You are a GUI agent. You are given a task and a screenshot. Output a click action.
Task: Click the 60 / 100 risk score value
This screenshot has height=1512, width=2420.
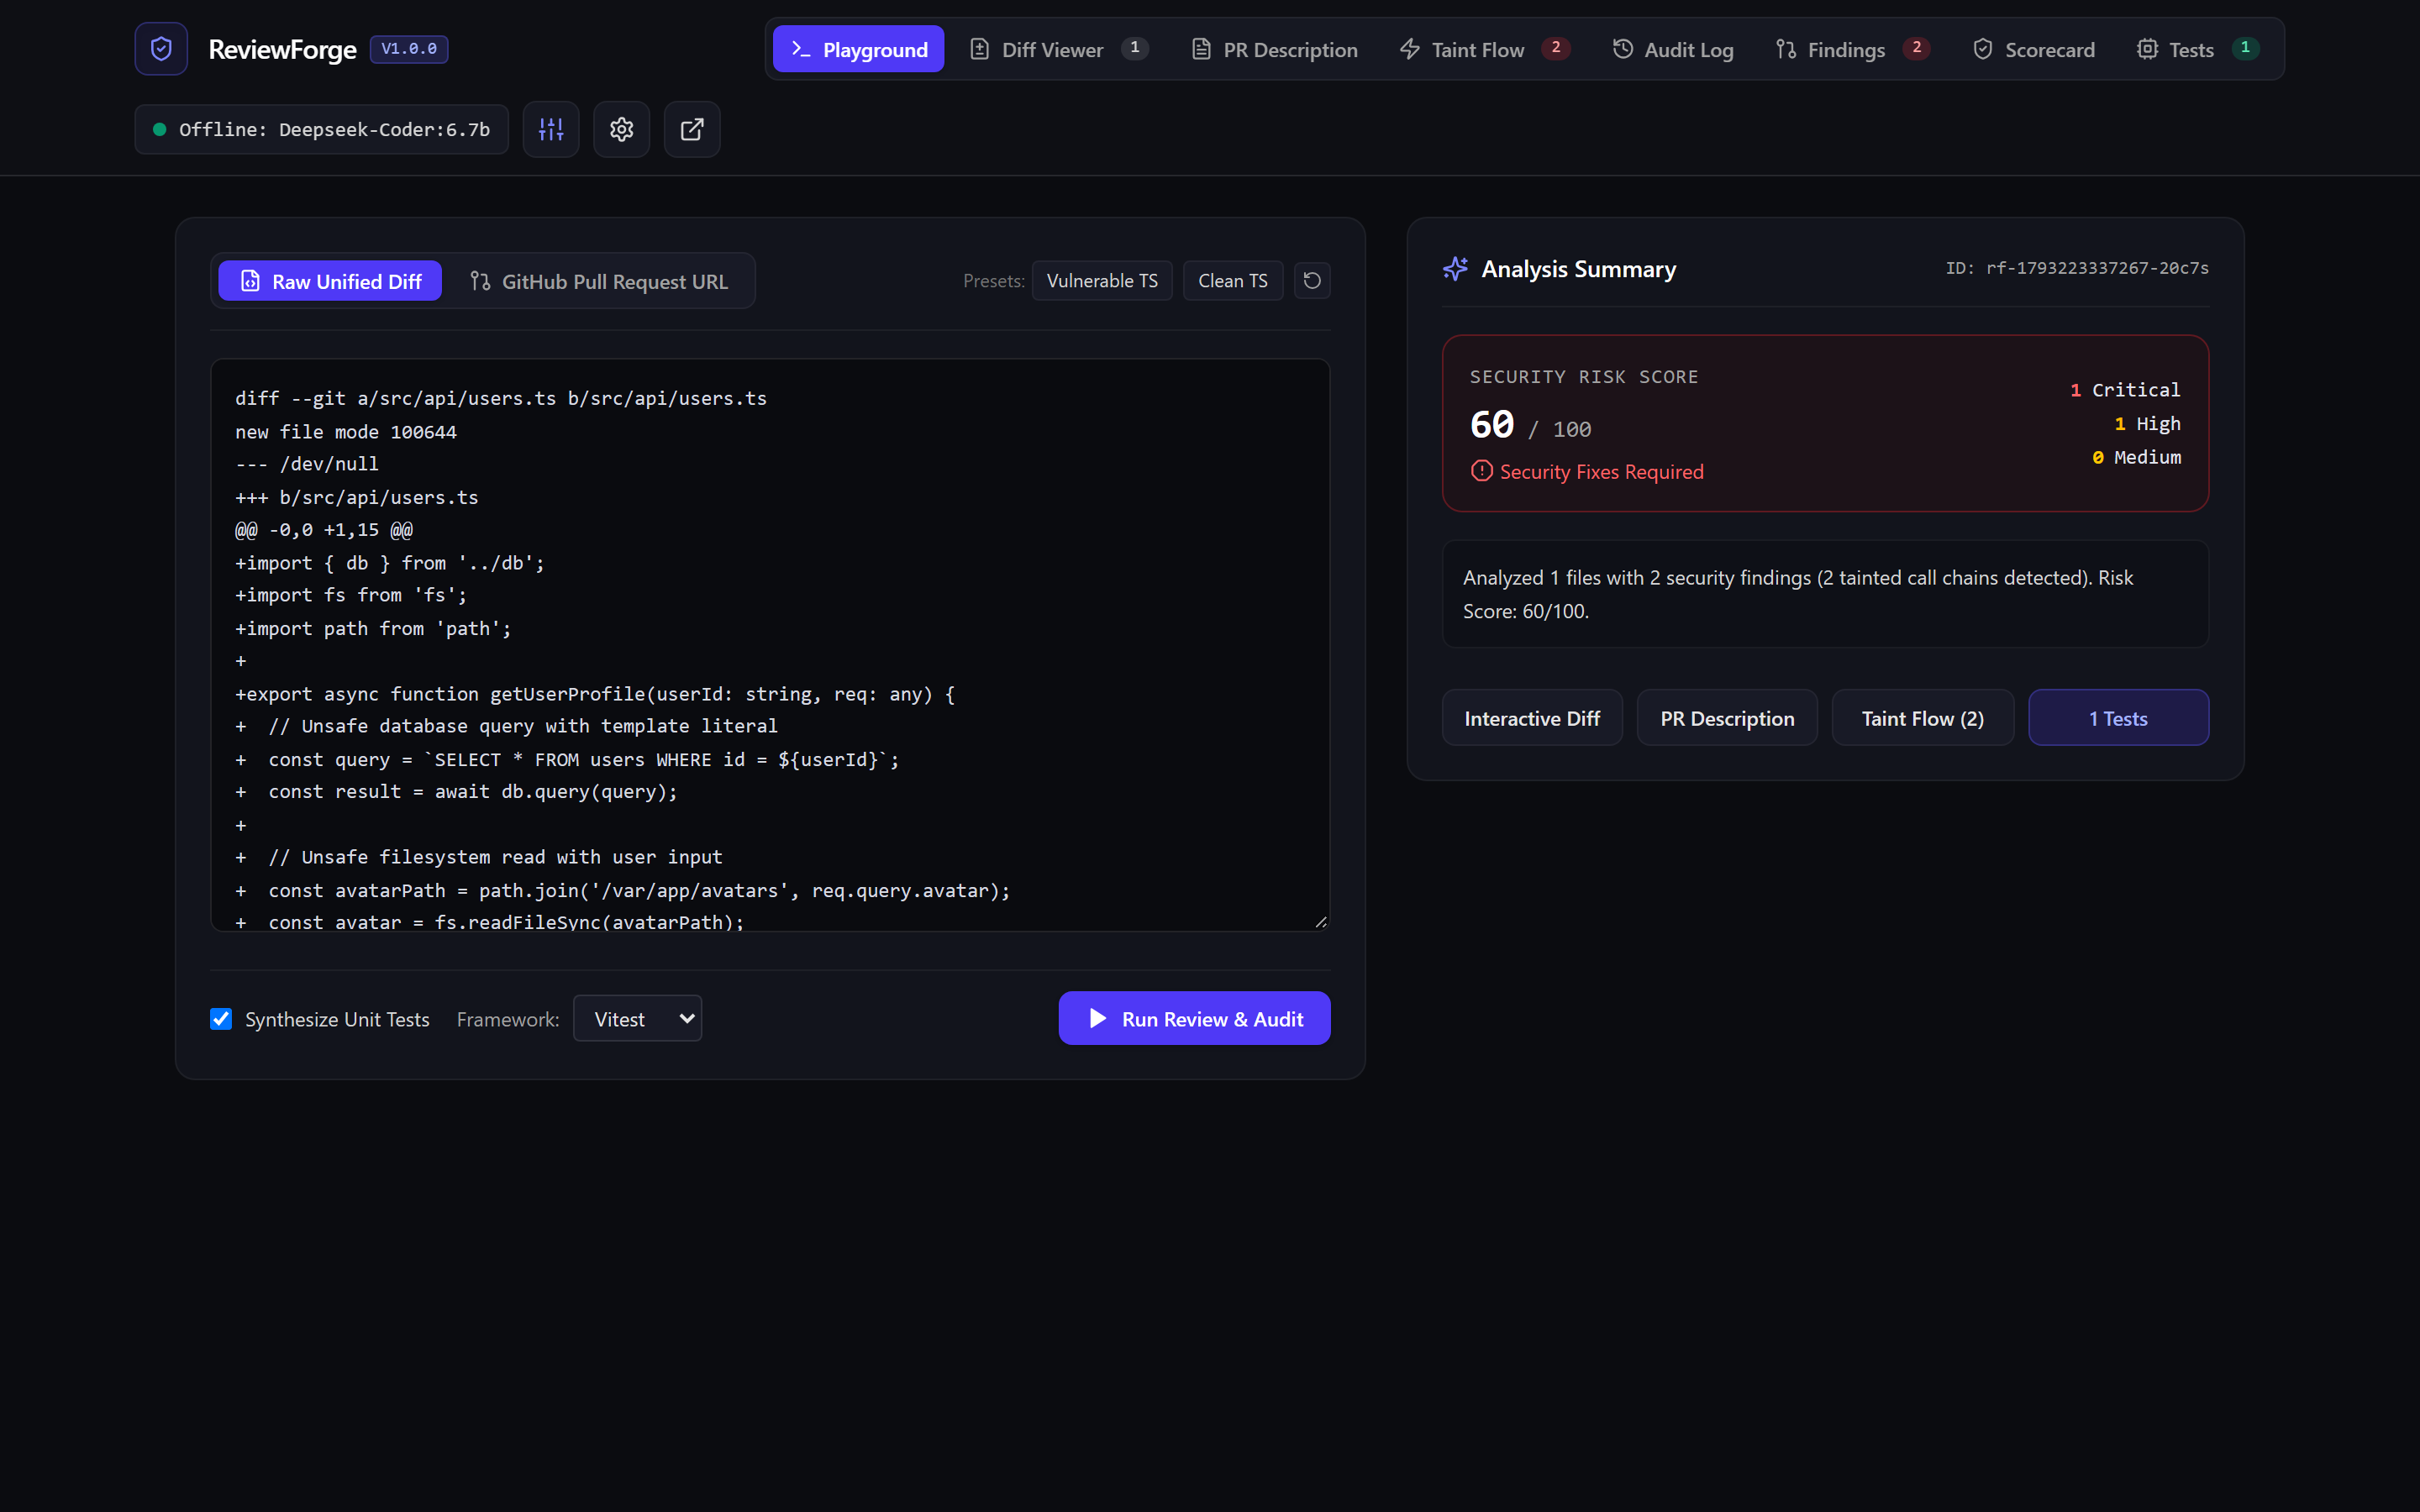(x=1530, y=426)
